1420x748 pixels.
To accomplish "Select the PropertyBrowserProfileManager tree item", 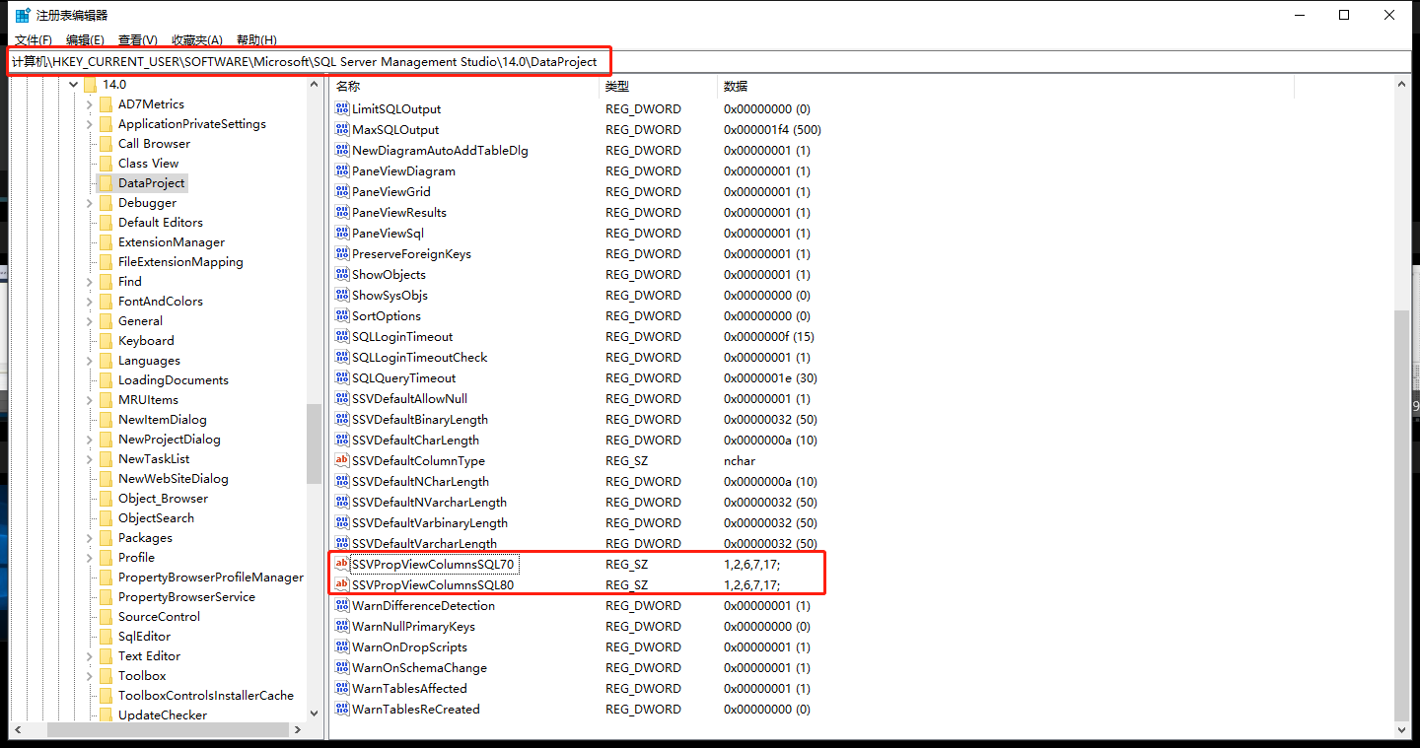I will [x=211, y=578].
